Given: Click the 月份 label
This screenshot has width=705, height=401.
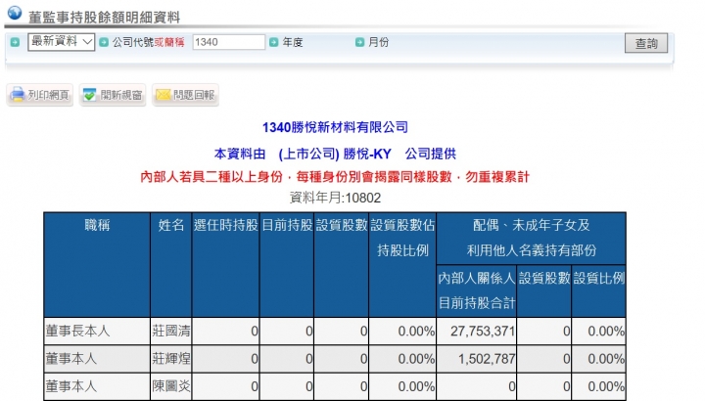Looking at the screenshot, I should [x=378, y=43].
